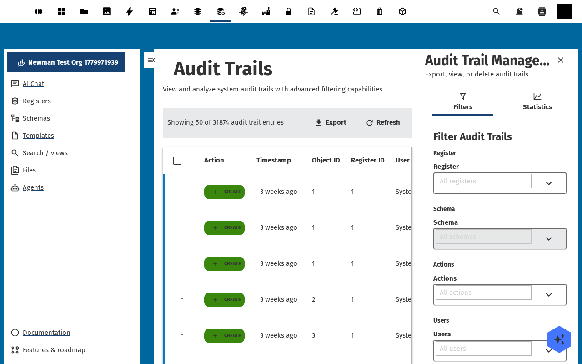Open the stacked layers app icon

tap(198, 11)
